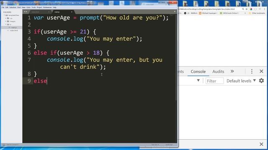
Task: Click the Sublime Text title bar app icon
Action: click(x=2, y=3)
